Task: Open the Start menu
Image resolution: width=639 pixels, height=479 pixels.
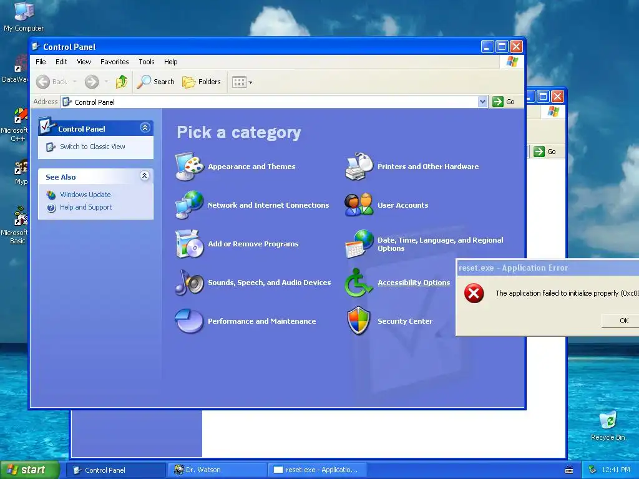Action: 29,470
